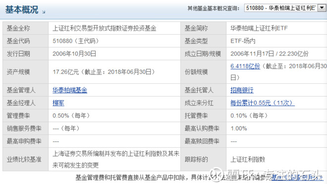This screenshot has height=184, width=327.
Task: Click the asset size value 17.26亿元
Action: [66, 72]
